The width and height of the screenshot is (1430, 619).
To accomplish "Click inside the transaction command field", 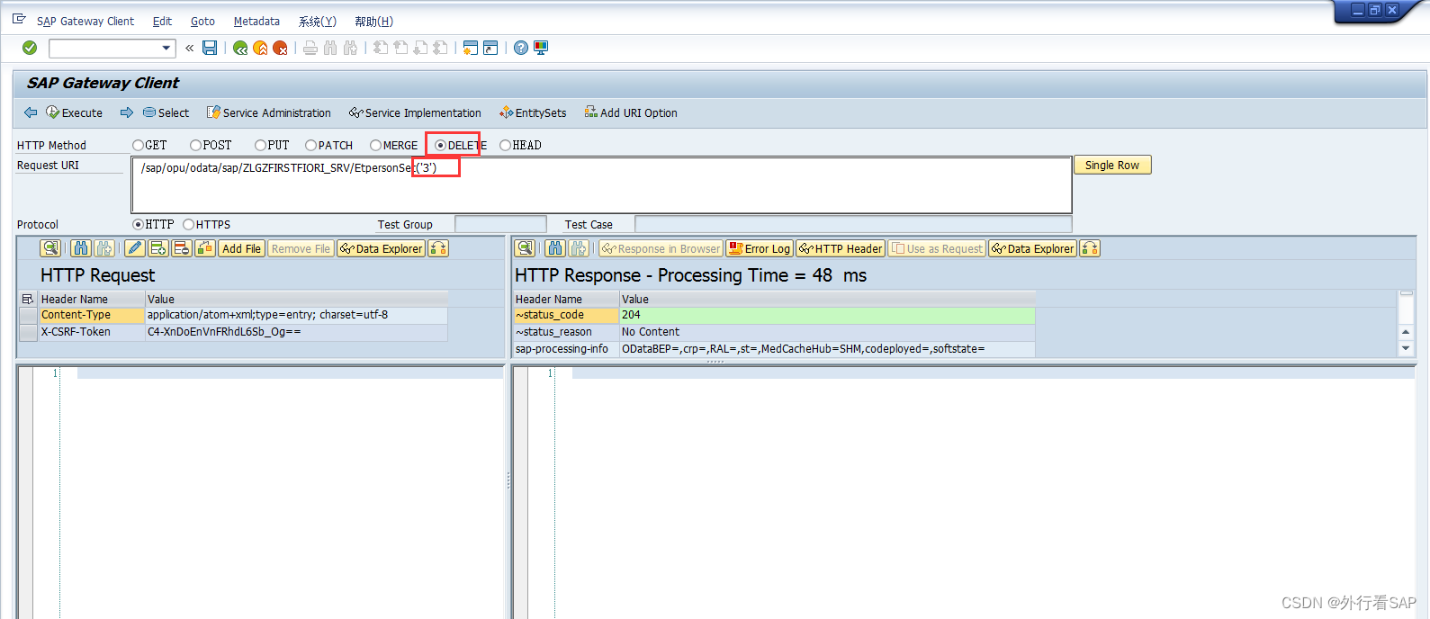I will tap(105, 49).
